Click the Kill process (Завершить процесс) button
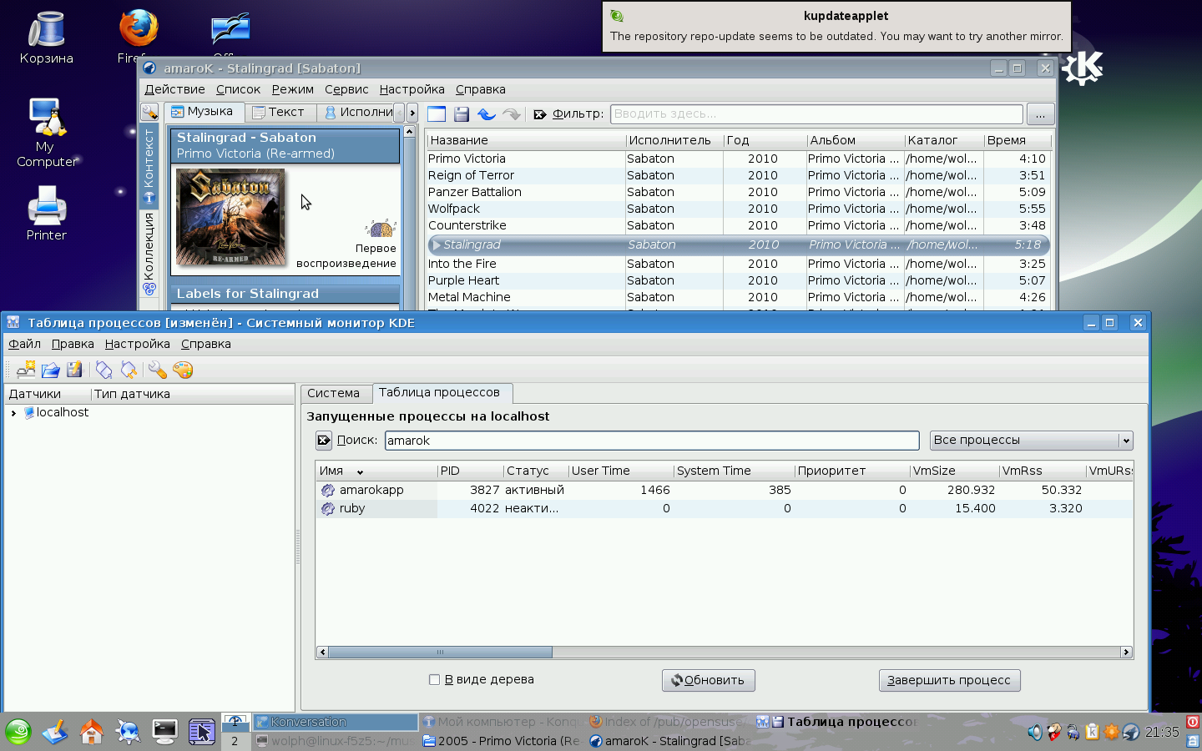Image resolution: width=1202 pixels, height=751 pixels. point(949,680)
